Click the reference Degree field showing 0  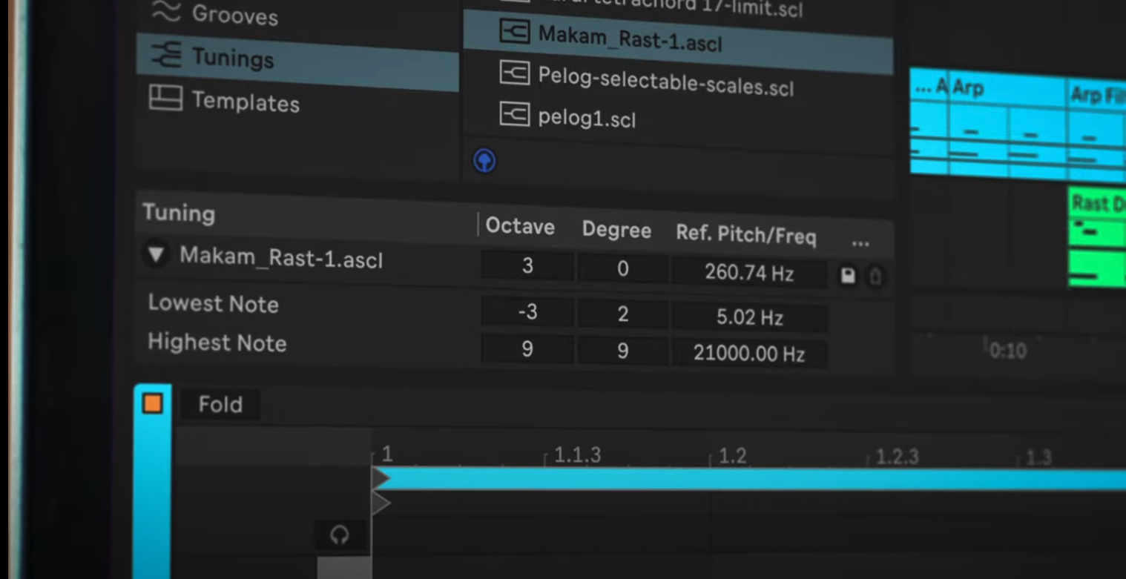pos(622,269)
